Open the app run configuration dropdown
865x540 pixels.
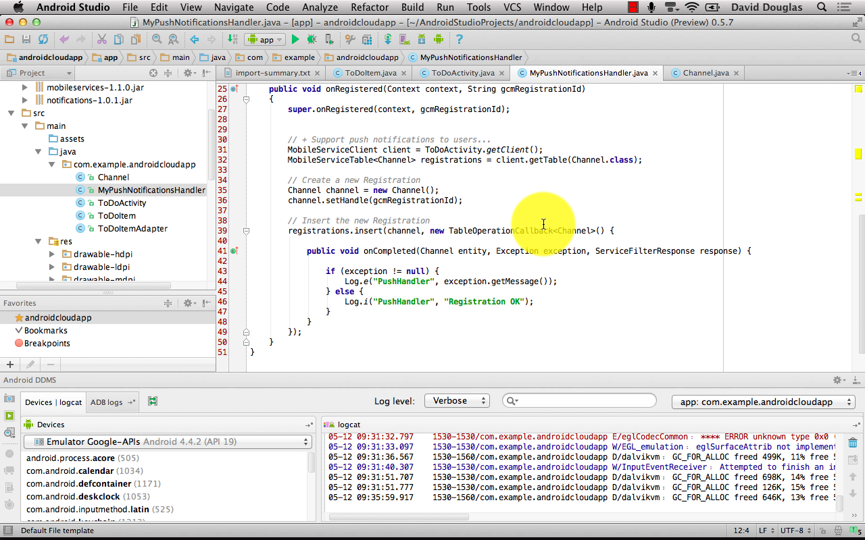coord(265,39)
